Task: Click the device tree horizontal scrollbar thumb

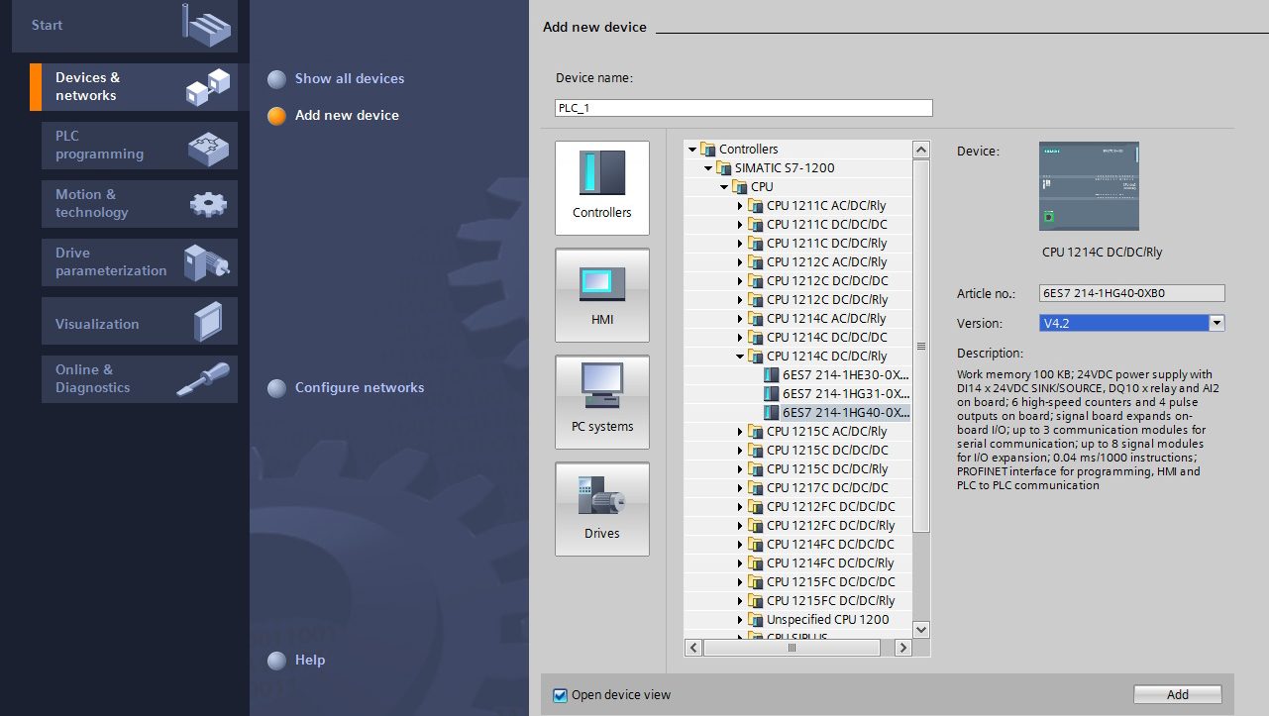Action: [792, 648]
